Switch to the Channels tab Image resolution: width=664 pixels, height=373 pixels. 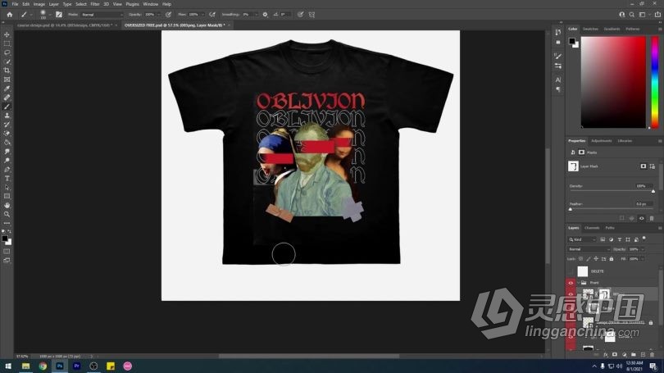tap(592, 228)
